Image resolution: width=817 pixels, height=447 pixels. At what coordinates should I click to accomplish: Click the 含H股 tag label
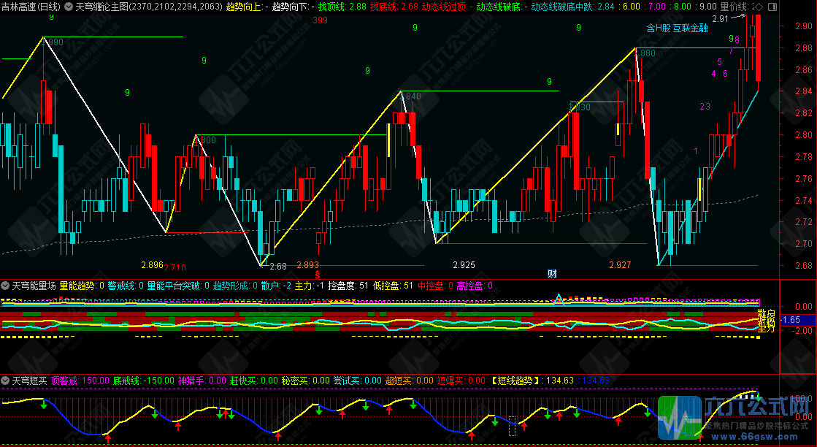(658, 28)
